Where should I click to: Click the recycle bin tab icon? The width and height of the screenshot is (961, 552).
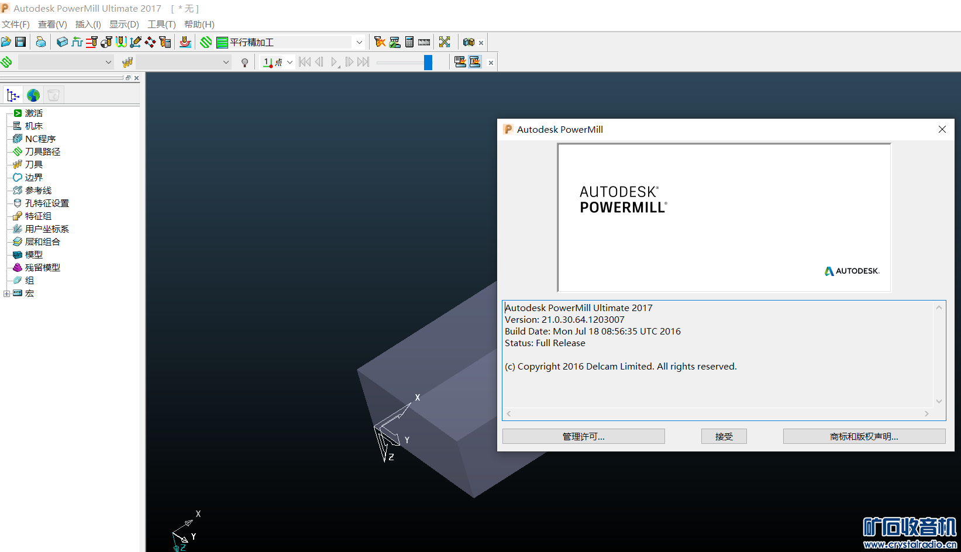click(x=53, y=95)
